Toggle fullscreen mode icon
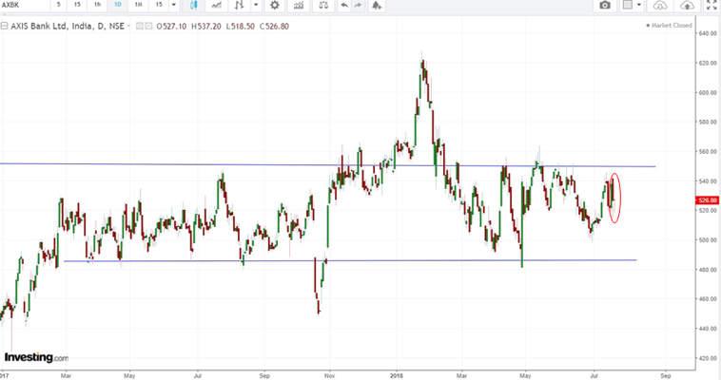The width and height of the screenshot is (721, 380). [x=711, y=5]
